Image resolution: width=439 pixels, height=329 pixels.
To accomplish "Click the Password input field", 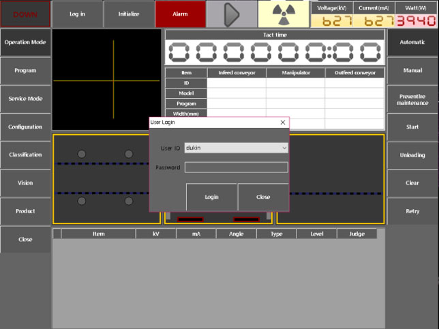I will (236, 168).
